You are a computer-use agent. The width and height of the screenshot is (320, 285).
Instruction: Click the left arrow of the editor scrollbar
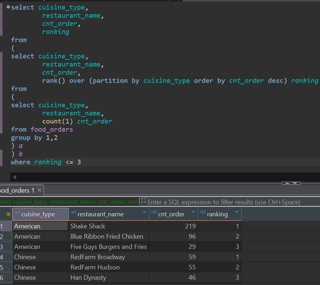[14, 177]
